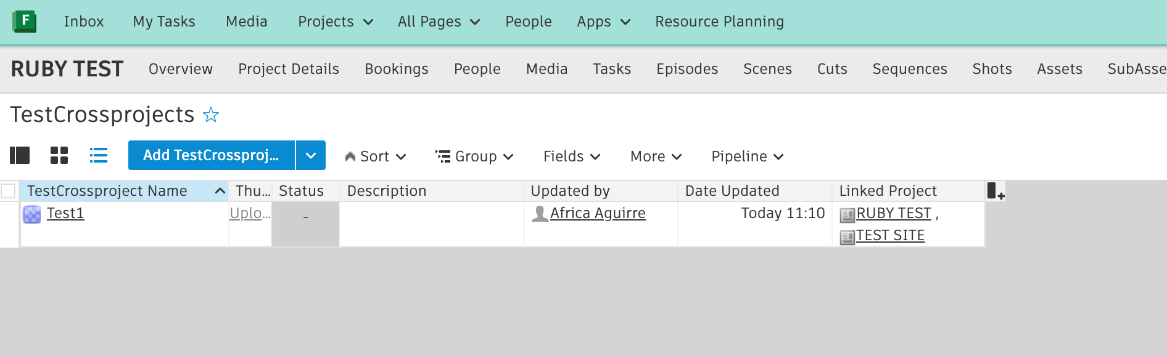Image resolution: width=1167 pixels, height=356 pixels.
Task: Switch to master-detail view icon
Action: click(20, 155)
